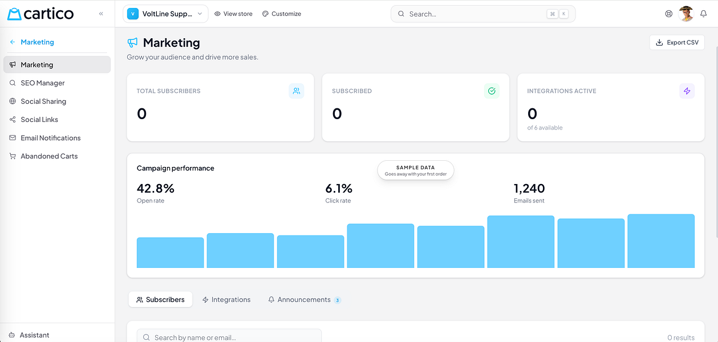The width and height of the screenshot is (718, 342).
Task: Select the 42.8% open rate value
Action: (156, 188)
